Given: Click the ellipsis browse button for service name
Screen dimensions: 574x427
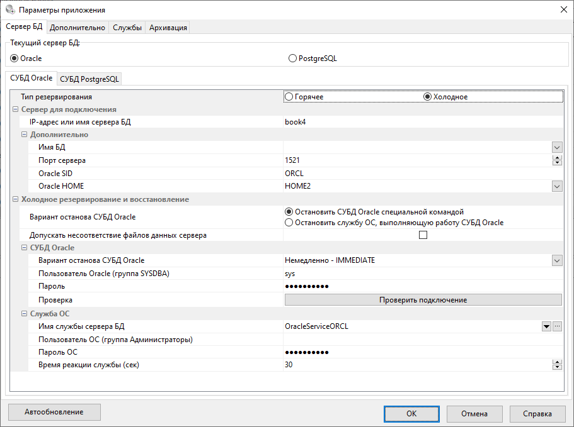Looking at the screenshot, I should click(557, 326).
